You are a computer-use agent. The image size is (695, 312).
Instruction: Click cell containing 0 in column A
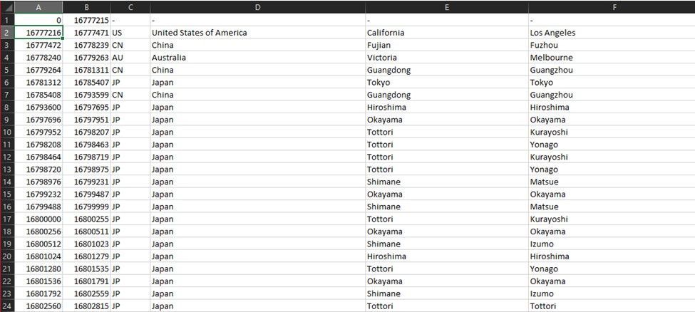coord(38,20)
